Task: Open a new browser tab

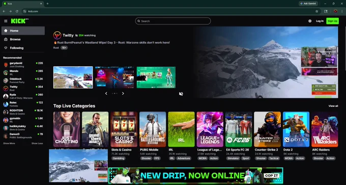Action: [47, 4]
